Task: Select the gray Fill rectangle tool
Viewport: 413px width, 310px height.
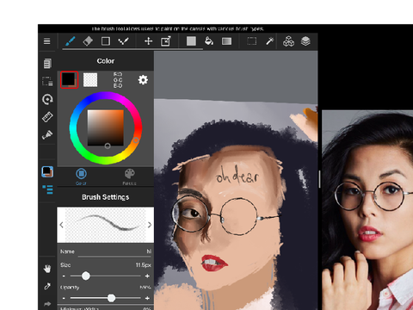Action: pyautogui.click(x=191, y=41)
